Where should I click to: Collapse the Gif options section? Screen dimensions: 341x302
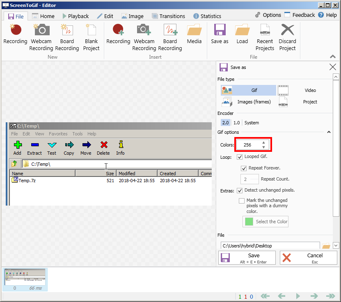(x=329, y=132)
